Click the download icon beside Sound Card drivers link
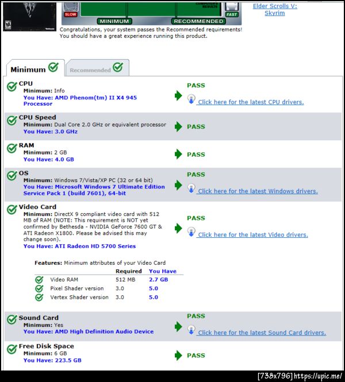The image size is (345, 382). 191,330
